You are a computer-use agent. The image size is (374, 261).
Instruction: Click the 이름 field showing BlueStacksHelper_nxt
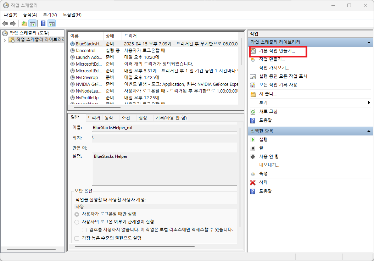164,128
